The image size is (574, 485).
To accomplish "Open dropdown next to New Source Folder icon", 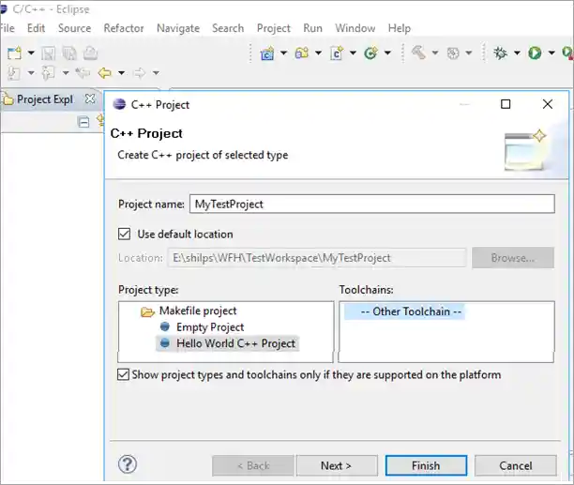I will pyautogui.click(x=318, y=53).
